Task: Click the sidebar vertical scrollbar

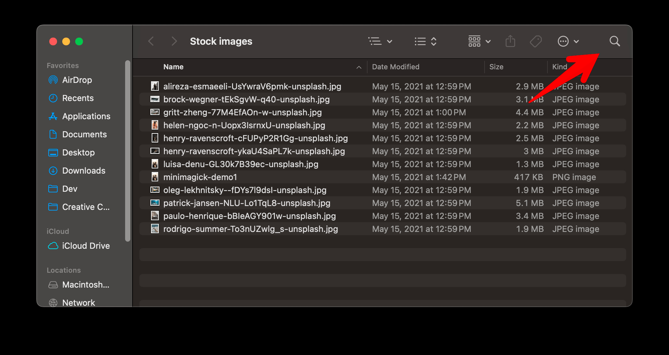Action: pyautogui.click(x=128, y=151)
